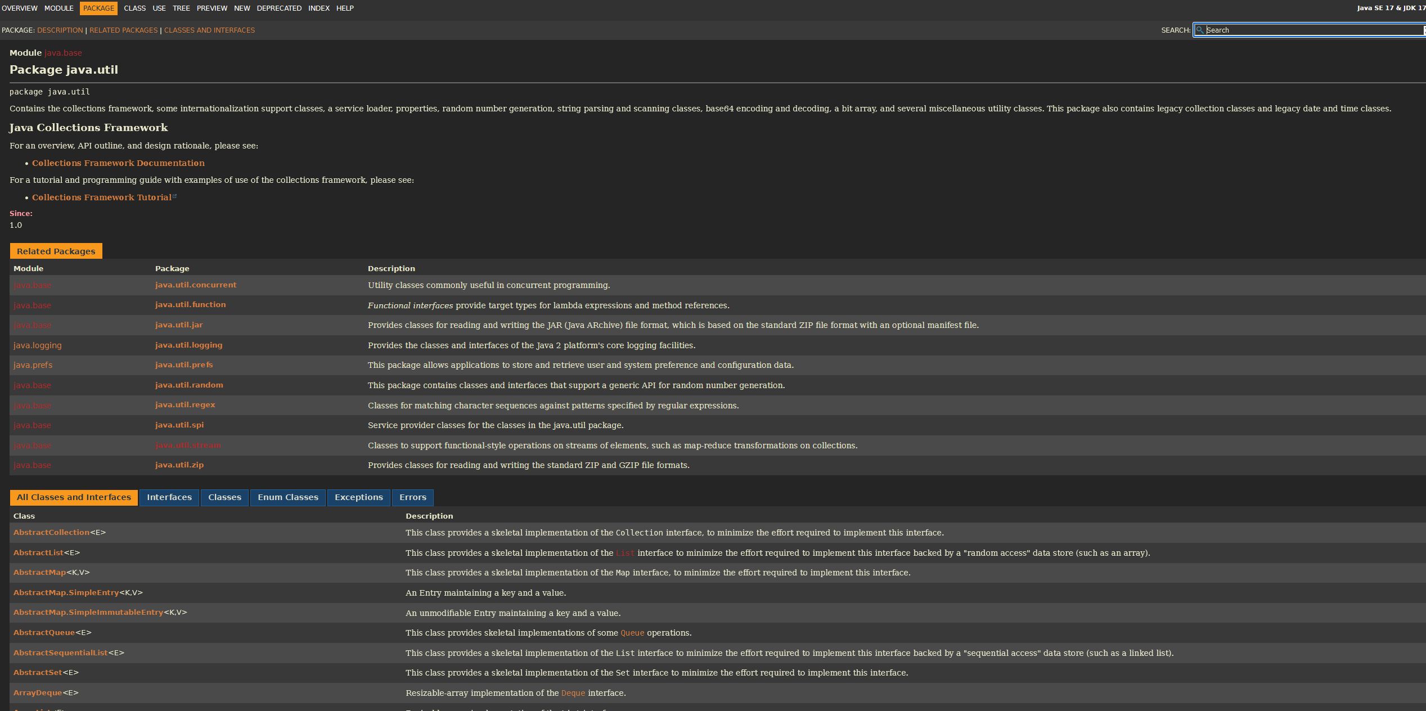The image size is (1426, 711).
Task: Click the CLASS navigation icon
Action: coord(134,8)
